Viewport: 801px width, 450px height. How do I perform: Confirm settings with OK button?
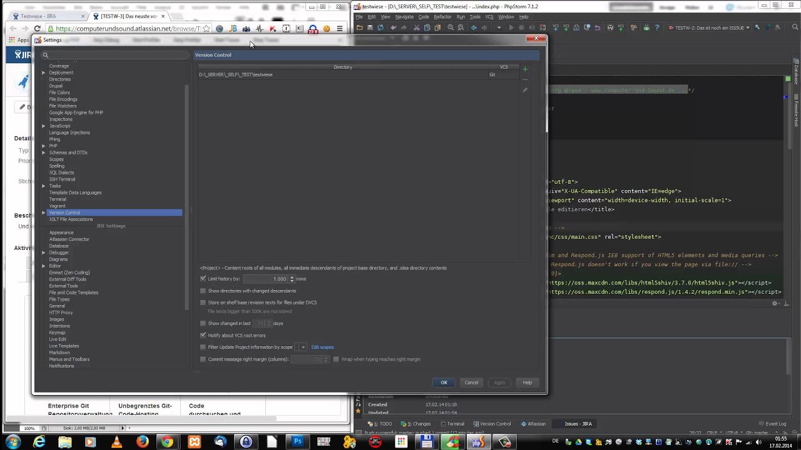pyautogui.click(x=444, y=382)
